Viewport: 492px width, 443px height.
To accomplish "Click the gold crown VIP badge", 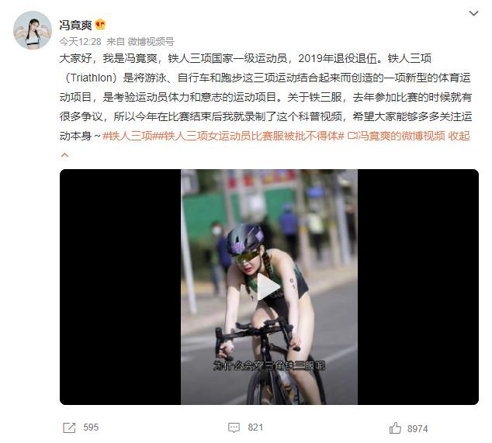I will pos(100,25).
